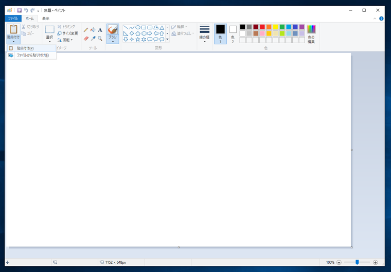Screen dimensions: 391x272
Task: Click the zoom in plus button
Action: click(375, 262)
